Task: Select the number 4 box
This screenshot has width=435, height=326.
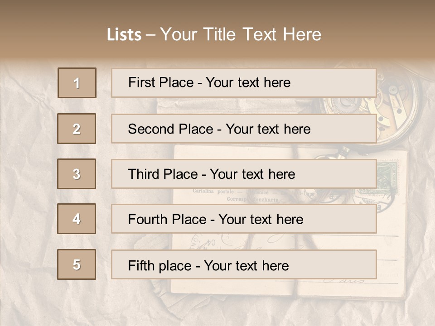Action: coord(77,219)
